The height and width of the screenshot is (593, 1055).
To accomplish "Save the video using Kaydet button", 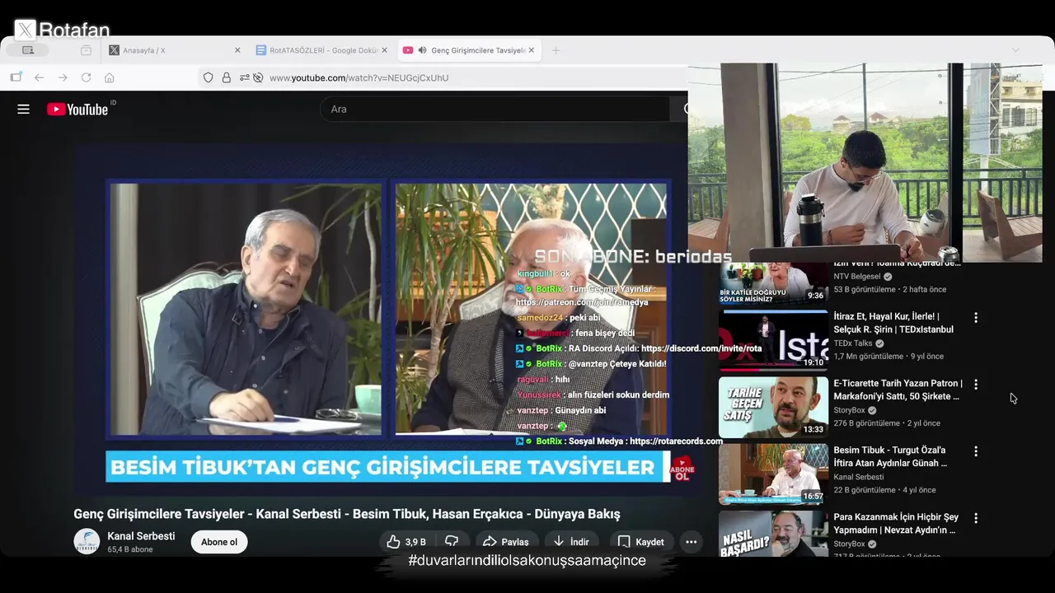I will click(x=640, y=542).
